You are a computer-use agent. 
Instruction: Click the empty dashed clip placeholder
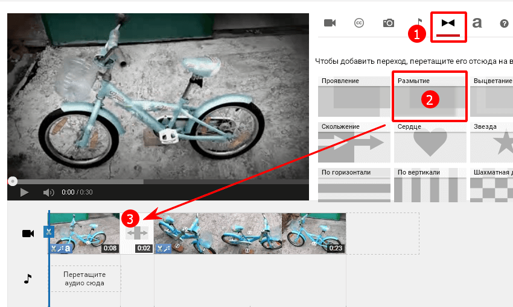(383, 234)
